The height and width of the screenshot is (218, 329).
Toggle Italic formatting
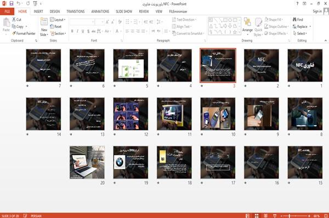coord(77,31)
